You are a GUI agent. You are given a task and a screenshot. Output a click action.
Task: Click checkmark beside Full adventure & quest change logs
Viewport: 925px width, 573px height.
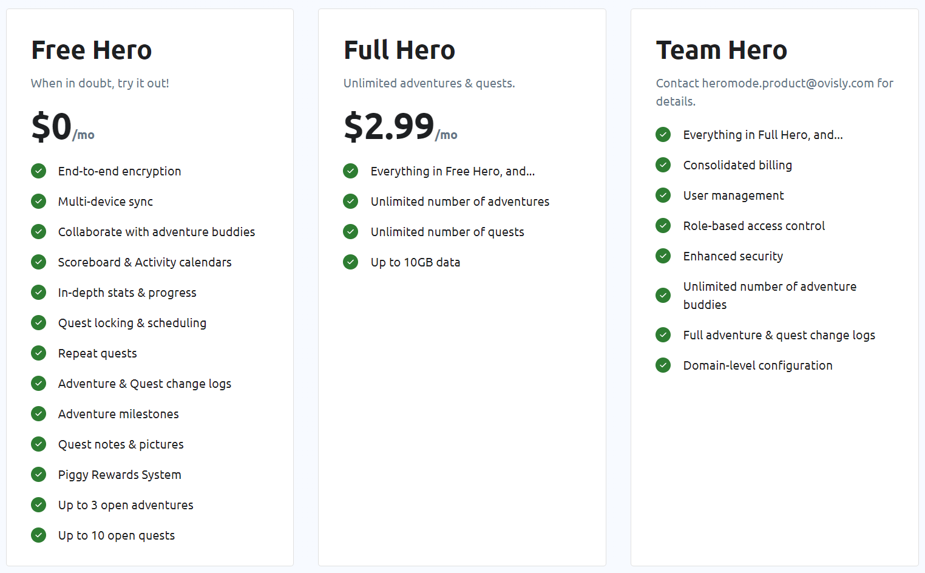point(663,335)
